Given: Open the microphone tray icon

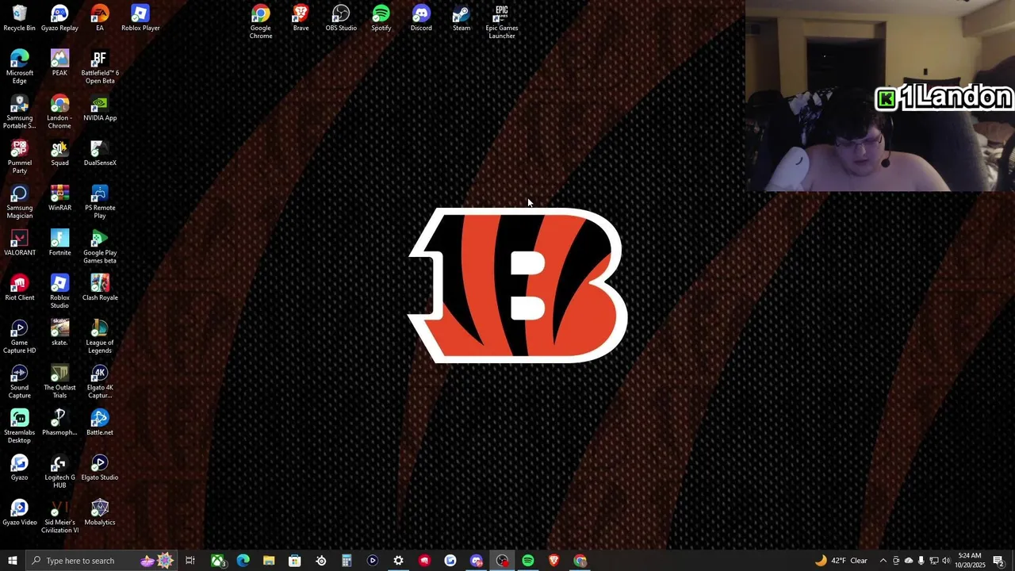Looking at the screenshot, I should pos(921,561).
